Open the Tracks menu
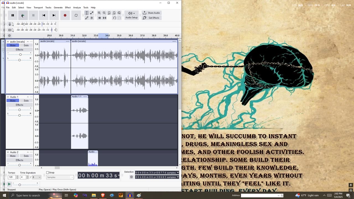This screenshot has height=199, width=354. click(48, 7)
